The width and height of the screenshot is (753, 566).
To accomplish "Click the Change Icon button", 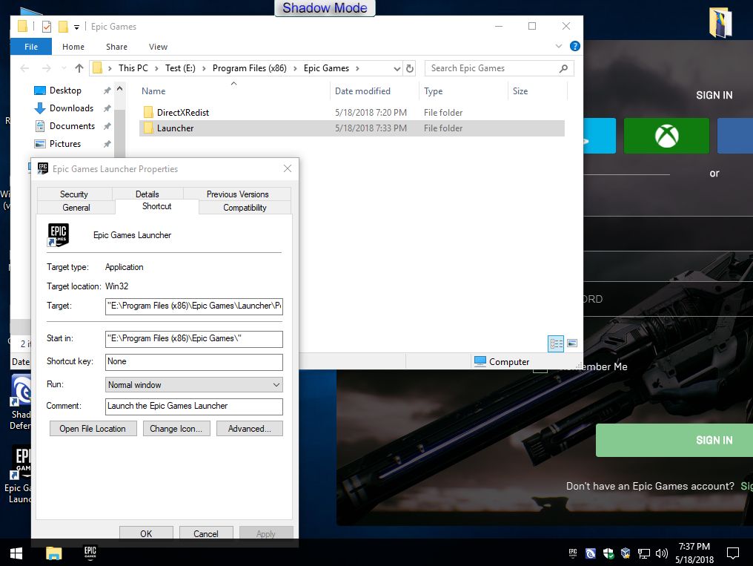I will tap(176, 429).
